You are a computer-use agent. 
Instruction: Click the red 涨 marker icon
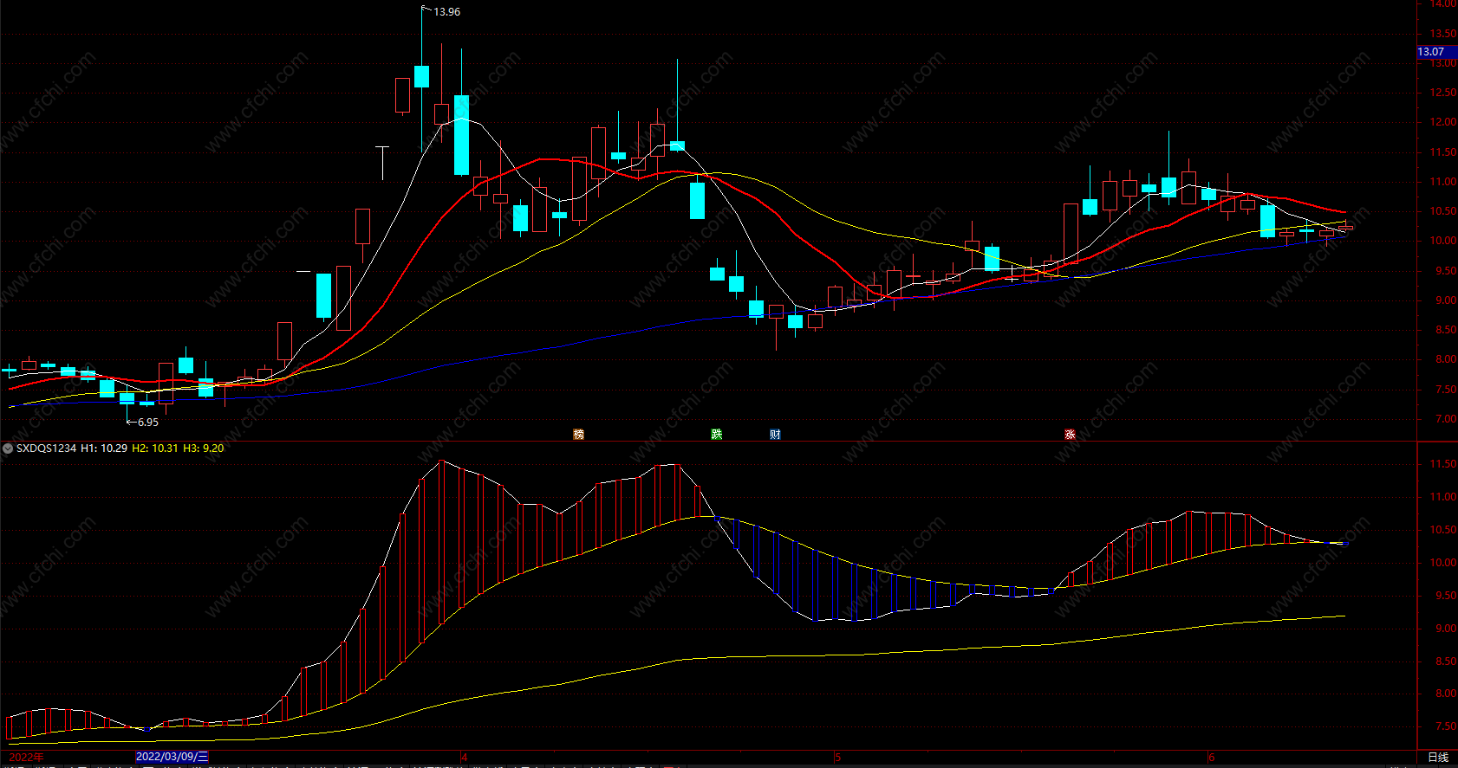coord(1070,435)
